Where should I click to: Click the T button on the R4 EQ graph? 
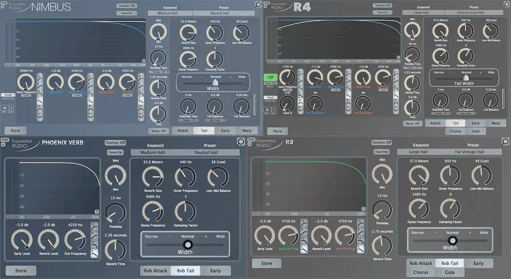point(398,57)
